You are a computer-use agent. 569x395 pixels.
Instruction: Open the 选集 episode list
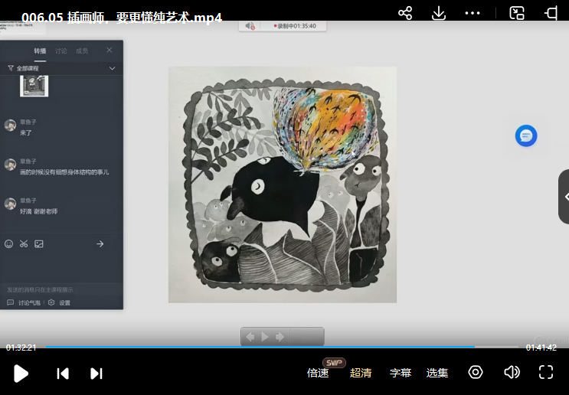pyautogui.click(x=437, y=374)
